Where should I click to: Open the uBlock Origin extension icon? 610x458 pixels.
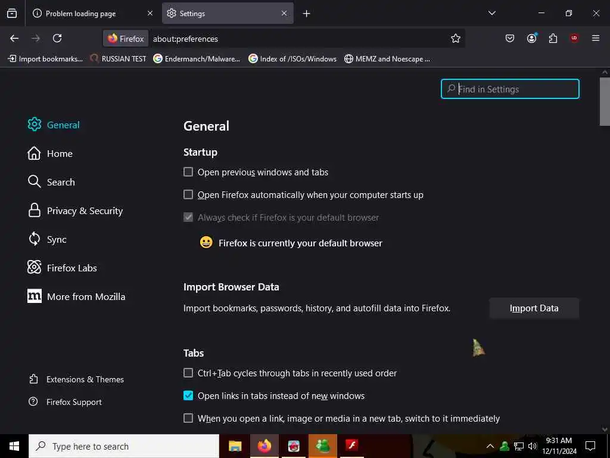pos(574,38)
